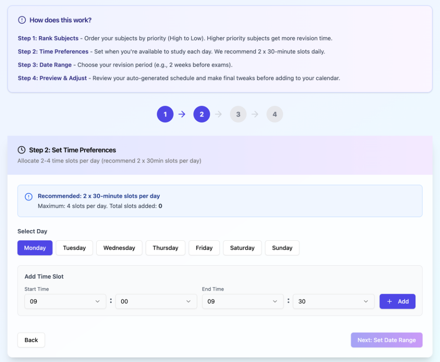
Task: Open the Start Time minutes dropdown
Action: click(x=156, y=301)
